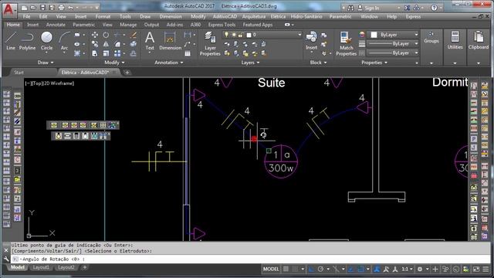The height and width of the screenshot is (278, 494).
Task: Click the status bar customization menu icon
Action: (x=486, y=270)
